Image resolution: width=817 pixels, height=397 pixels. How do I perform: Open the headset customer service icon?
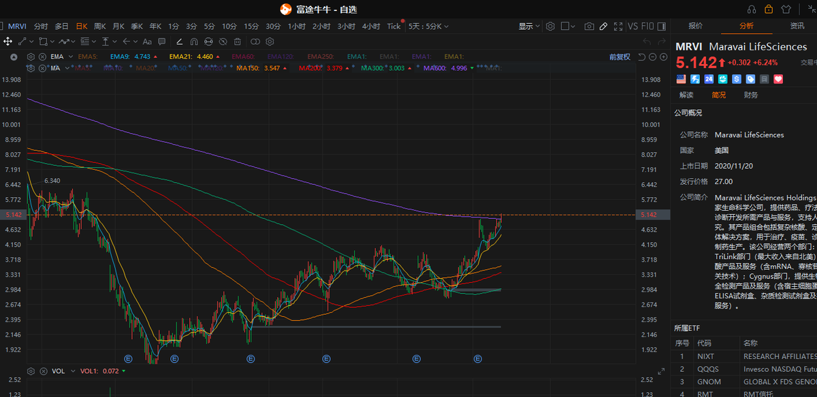752,10
